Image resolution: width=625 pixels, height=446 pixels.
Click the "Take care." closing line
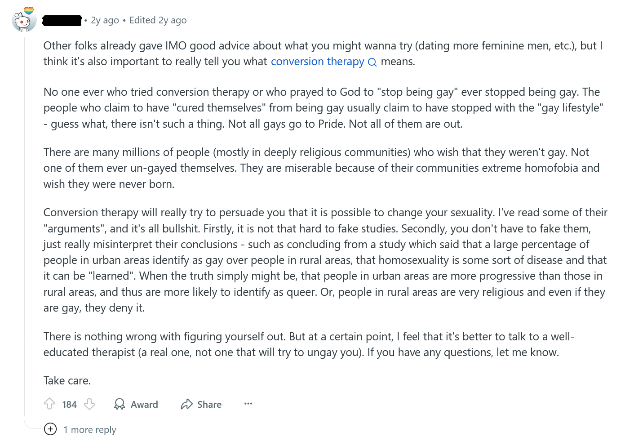pyautogui.click(x=67, y=381)
